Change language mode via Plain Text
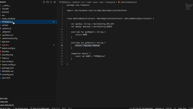The image size is (193, 109). (x=182, y=108)
